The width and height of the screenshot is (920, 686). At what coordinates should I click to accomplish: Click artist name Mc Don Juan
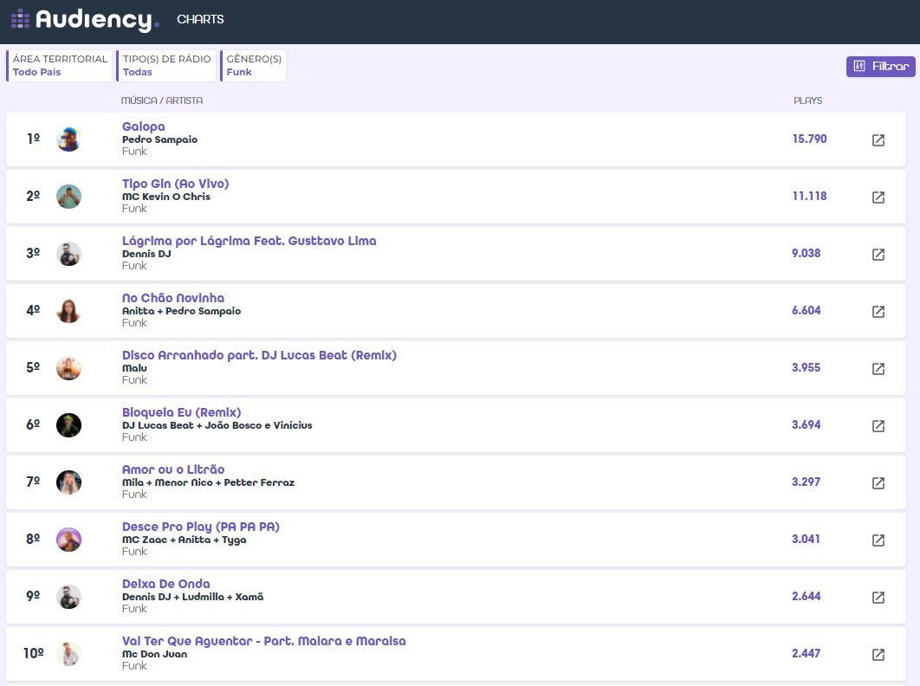coord(154,654)
